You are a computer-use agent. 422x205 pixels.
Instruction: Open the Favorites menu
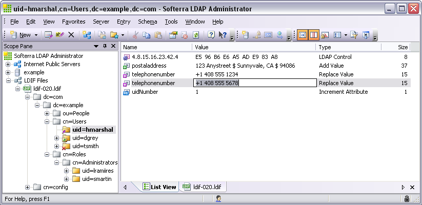73,22
